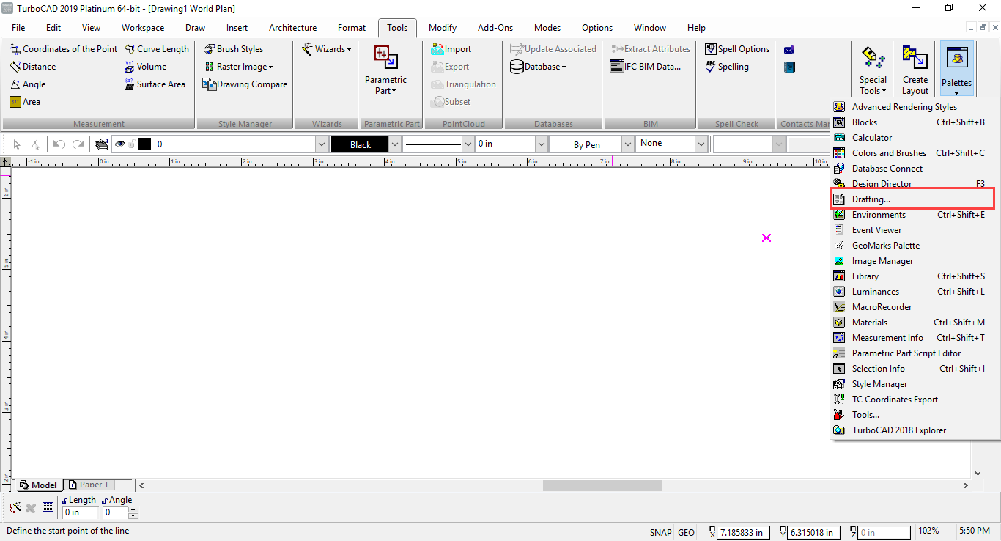This screenshot has width=1001, height=541.
Task: Switch to the Architecture tab
Action: (x=292, y=28)
